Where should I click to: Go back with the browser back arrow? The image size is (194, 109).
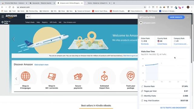[x=2, y=7]
